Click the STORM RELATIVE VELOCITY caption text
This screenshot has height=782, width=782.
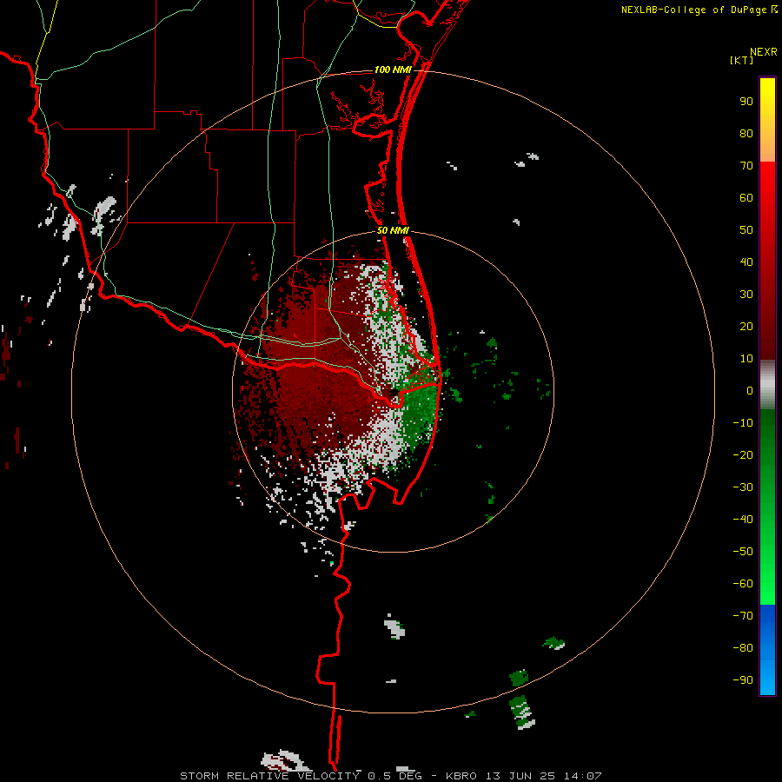point(269,776)
